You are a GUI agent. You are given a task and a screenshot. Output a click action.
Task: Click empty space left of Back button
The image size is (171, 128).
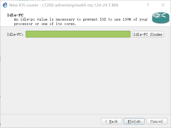coord(50,121)
